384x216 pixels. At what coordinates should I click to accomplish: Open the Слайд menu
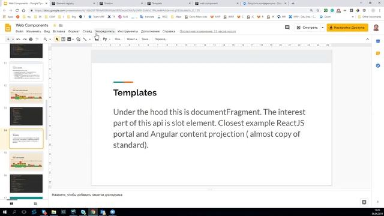point(87,31)
